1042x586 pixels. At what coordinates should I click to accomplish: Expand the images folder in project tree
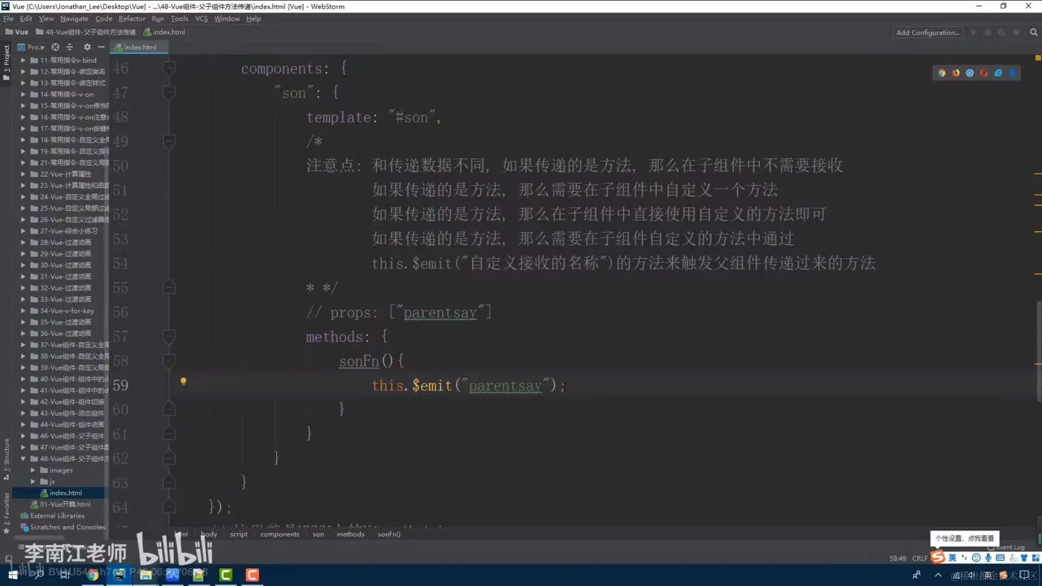click(33, 470)
